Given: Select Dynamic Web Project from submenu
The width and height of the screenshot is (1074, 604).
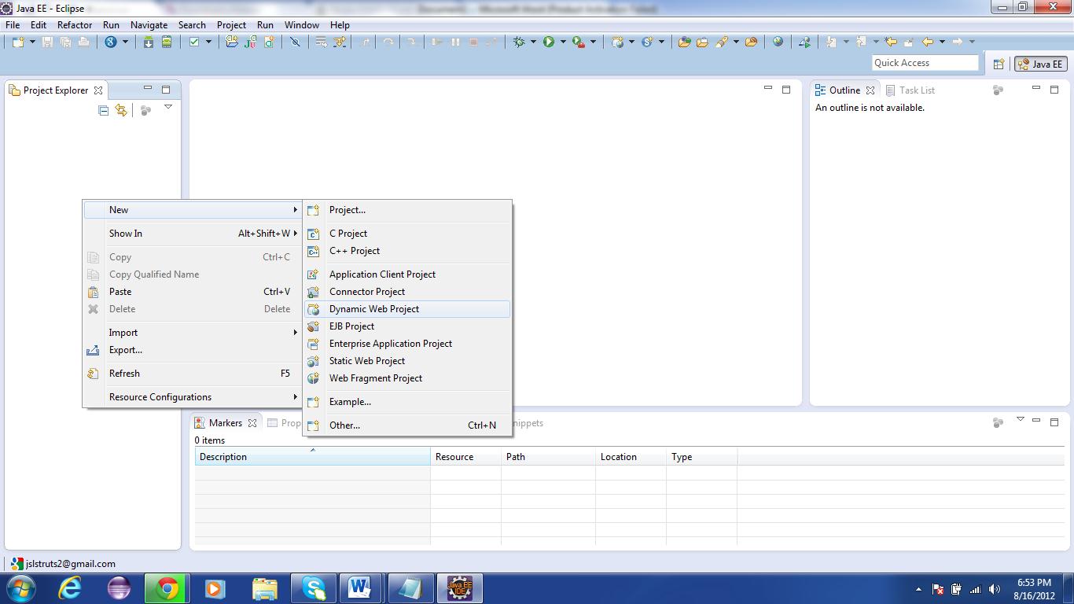Looking at the screenshot, I should point(407,309).
